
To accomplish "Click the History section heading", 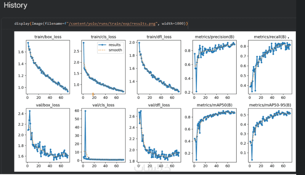I will [15, 5].
